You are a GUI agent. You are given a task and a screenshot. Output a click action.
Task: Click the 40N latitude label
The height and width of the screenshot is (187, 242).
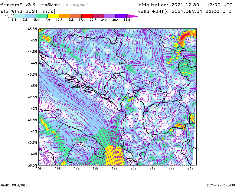(34, 154)
